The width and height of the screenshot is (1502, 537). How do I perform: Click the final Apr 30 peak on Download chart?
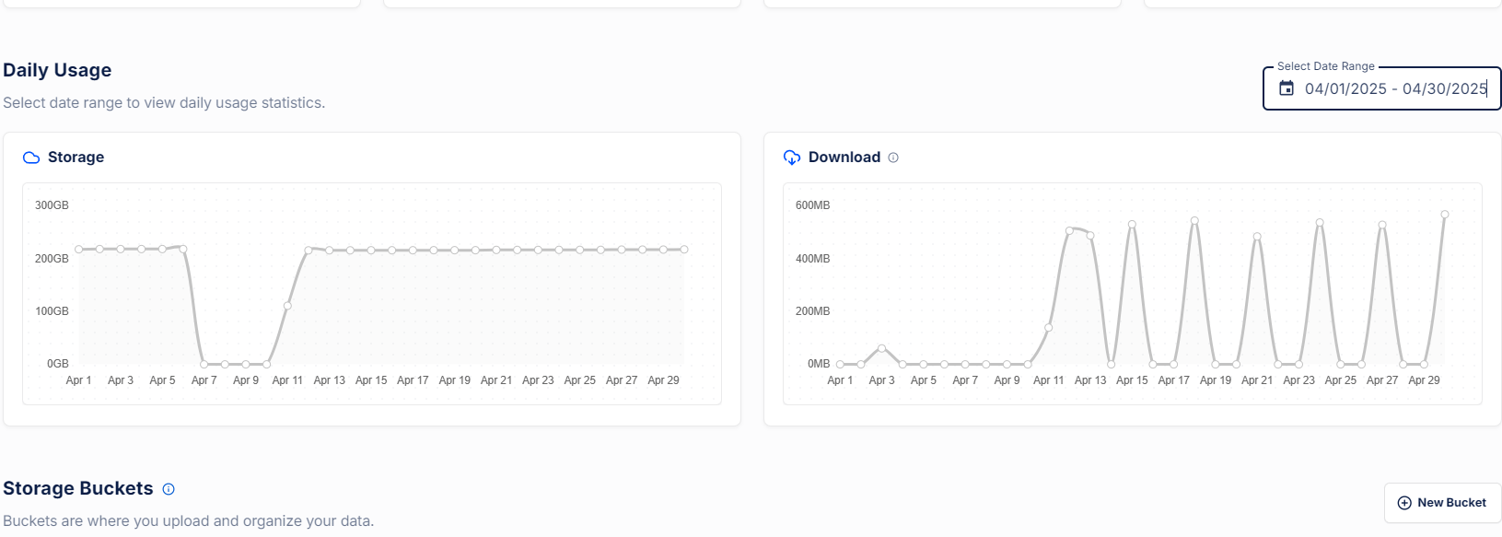tap(1445, 215)
